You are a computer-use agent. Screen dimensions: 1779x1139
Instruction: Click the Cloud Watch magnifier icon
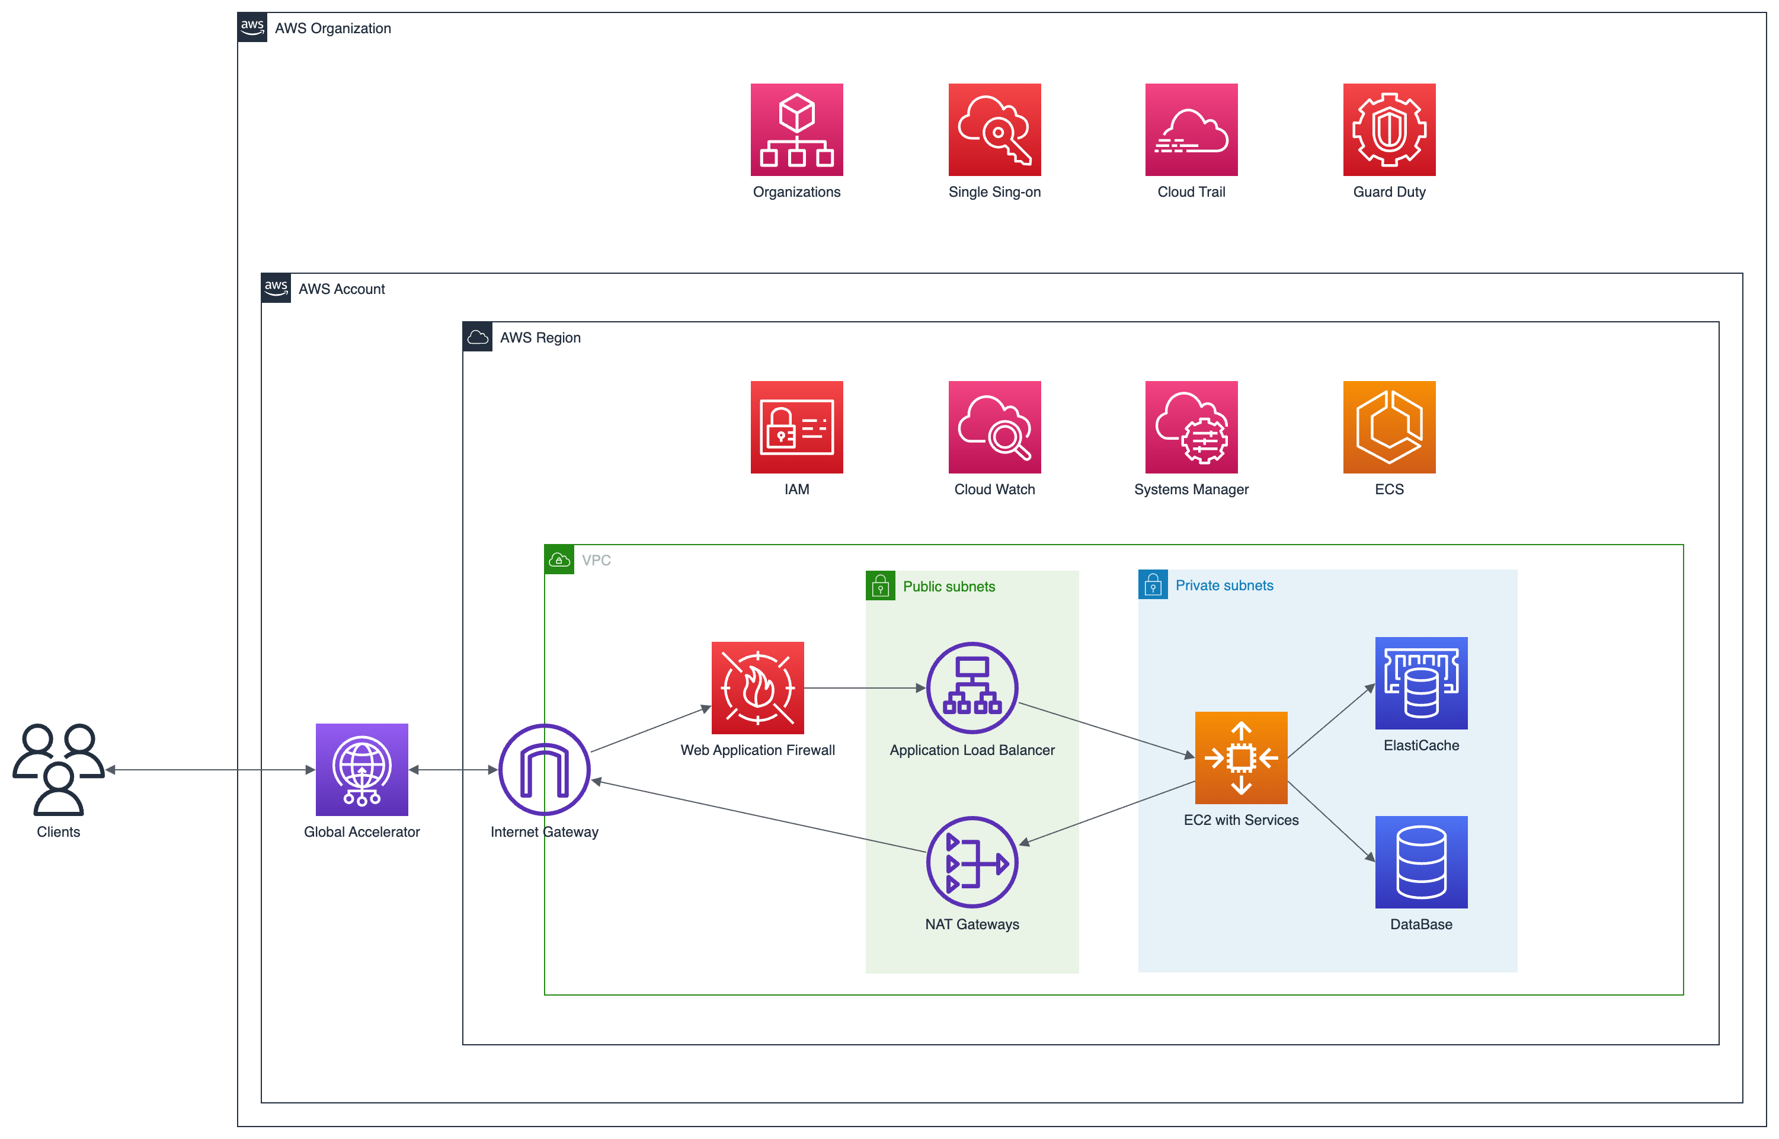tap(994, 427)
